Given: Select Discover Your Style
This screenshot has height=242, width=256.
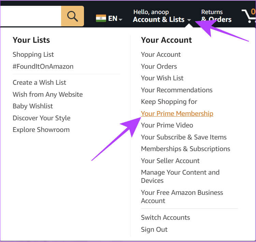Looking at the screenshot, I should [x=42, y=118].
